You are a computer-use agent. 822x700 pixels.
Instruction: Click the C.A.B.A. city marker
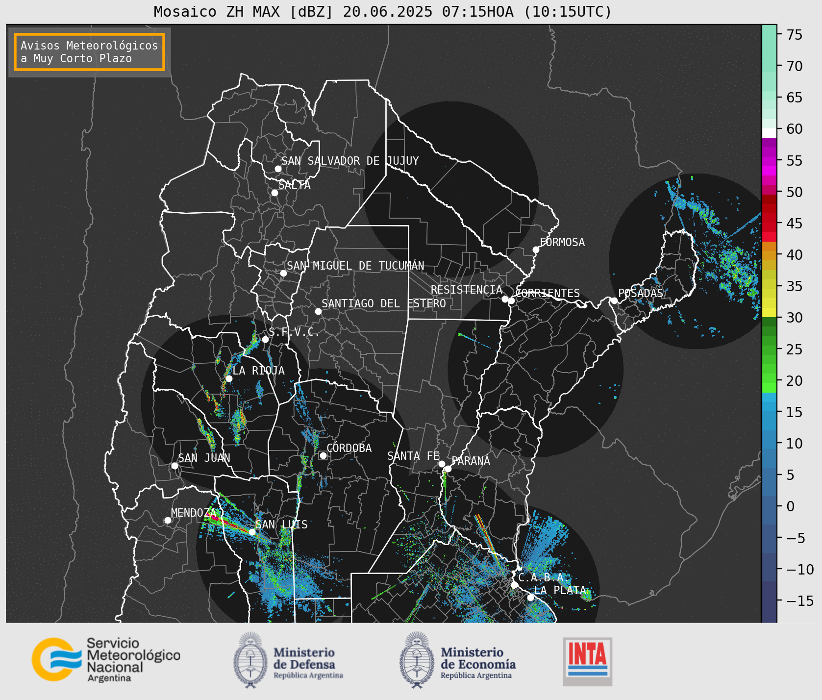514,585
